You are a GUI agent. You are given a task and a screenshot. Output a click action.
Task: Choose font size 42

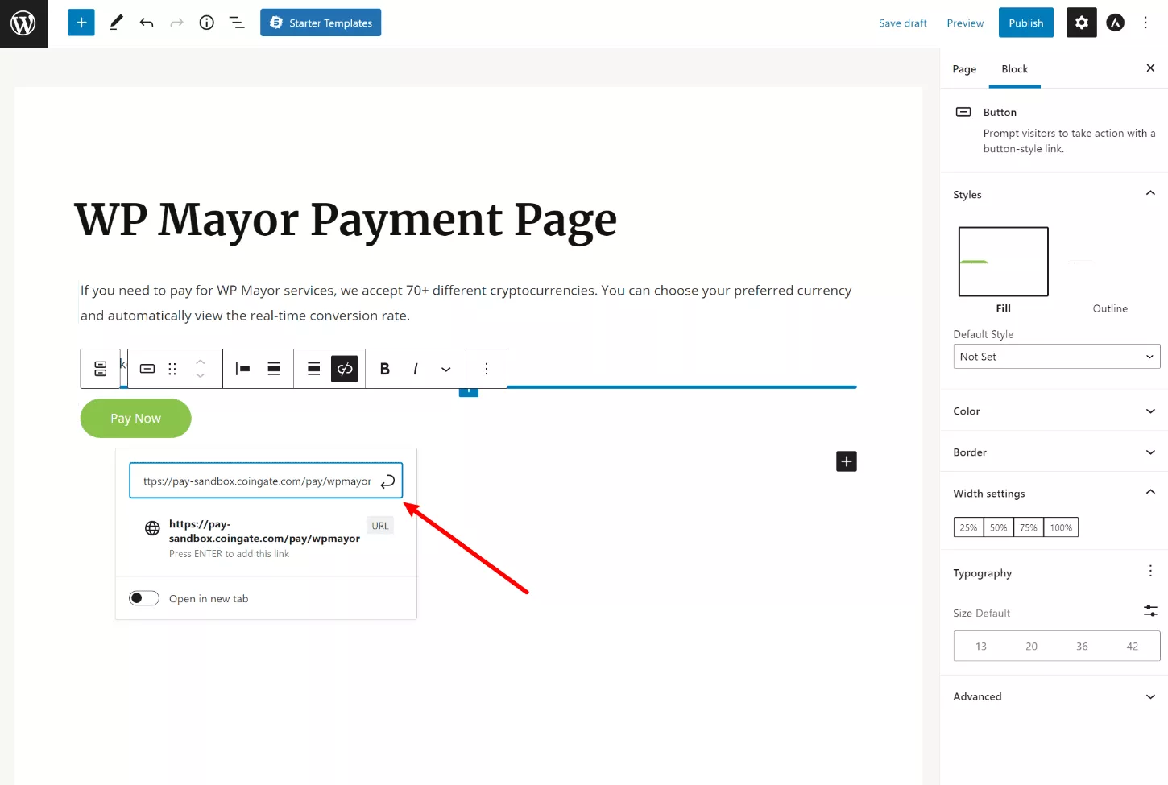click(x=1133, y=646)
